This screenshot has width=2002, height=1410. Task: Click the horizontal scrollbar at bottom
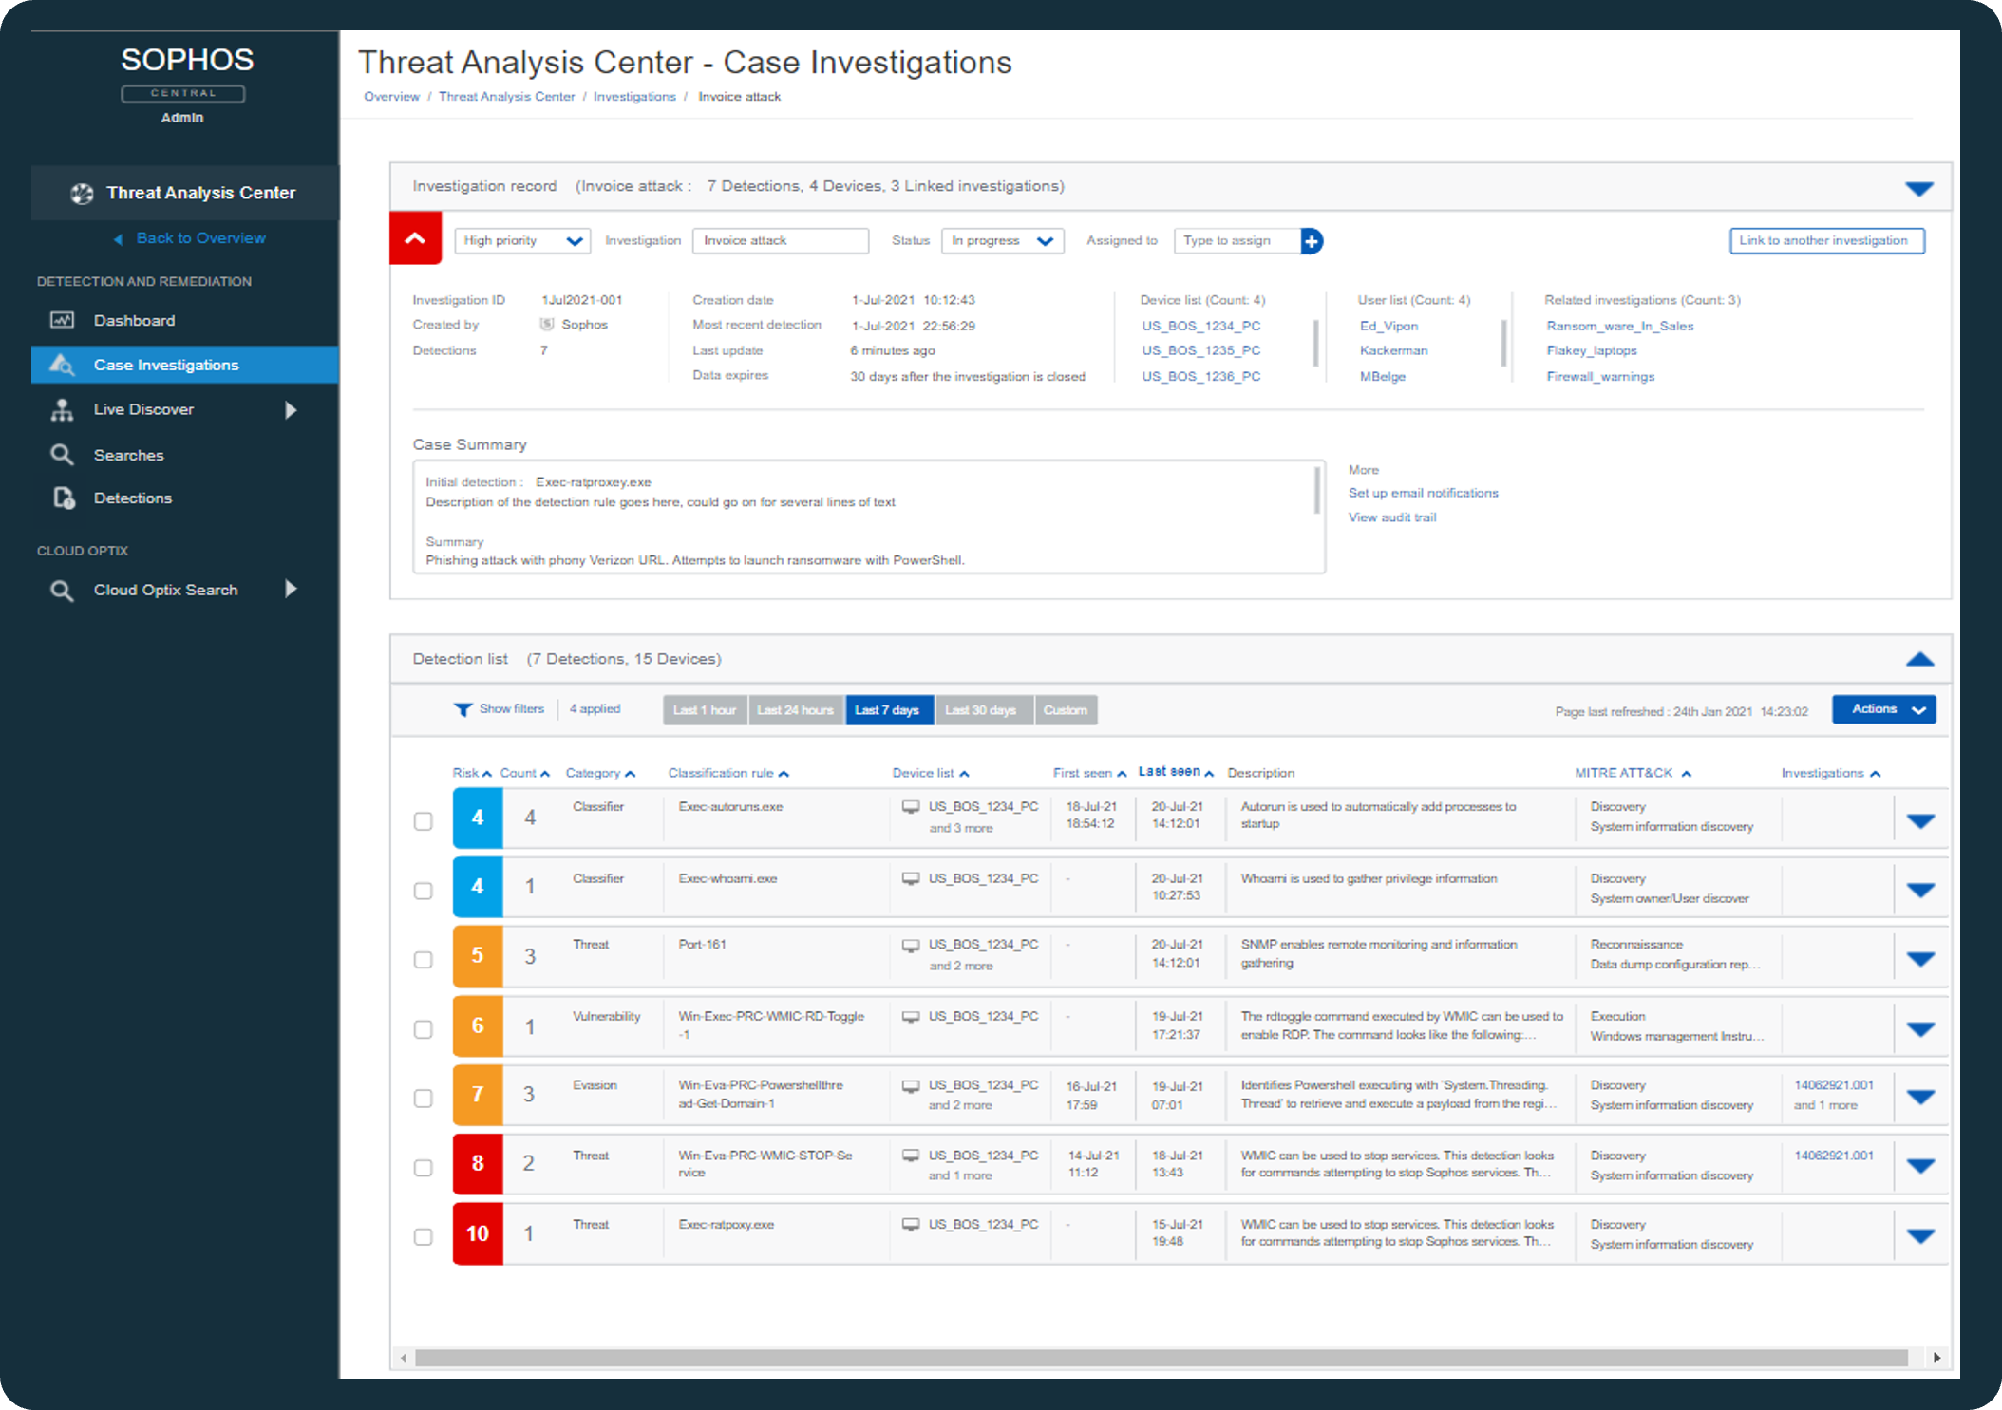(x=1161, y=1358)
